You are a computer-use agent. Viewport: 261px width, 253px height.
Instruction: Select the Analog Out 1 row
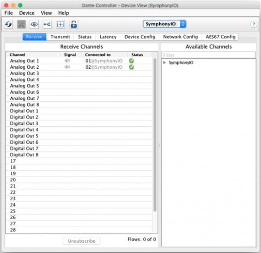[79, 61]
